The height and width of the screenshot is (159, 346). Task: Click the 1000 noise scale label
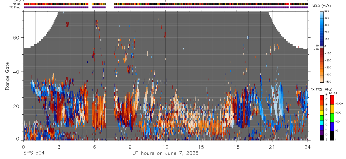tap(338, 112)
